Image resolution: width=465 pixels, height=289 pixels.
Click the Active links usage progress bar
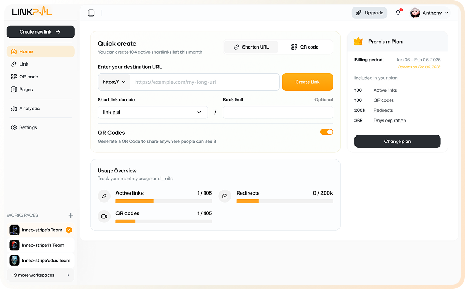[x=164, y=202]
